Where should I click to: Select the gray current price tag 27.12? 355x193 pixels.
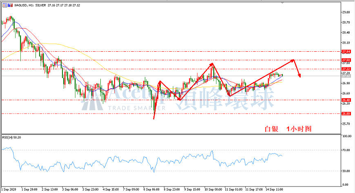point(346,76)
